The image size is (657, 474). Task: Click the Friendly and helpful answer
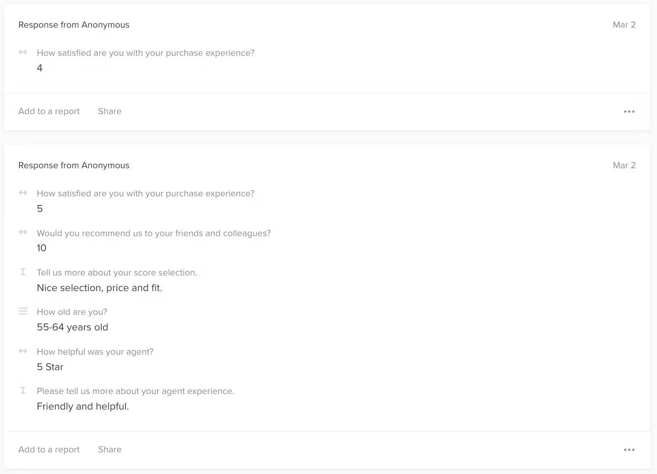pyautogui.click(x=83, y=407)
